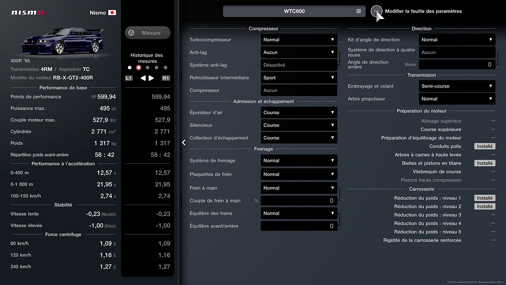This screenshot has width=506, height=285.
Task: Open the Plaquettes de frein dropdown
Action: 299,174
